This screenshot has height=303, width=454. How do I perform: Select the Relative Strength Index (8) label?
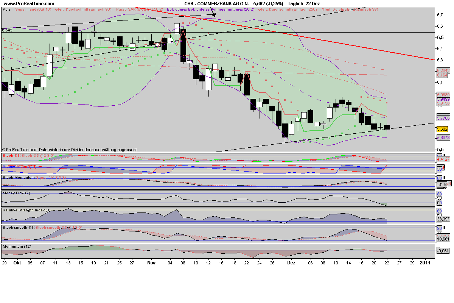tap(26, 210)
